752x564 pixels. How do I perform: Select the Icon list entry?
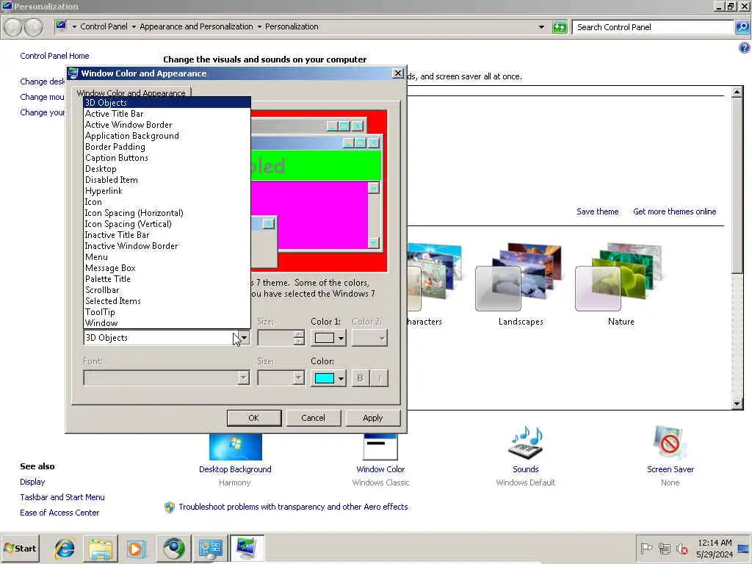(167, 202)
